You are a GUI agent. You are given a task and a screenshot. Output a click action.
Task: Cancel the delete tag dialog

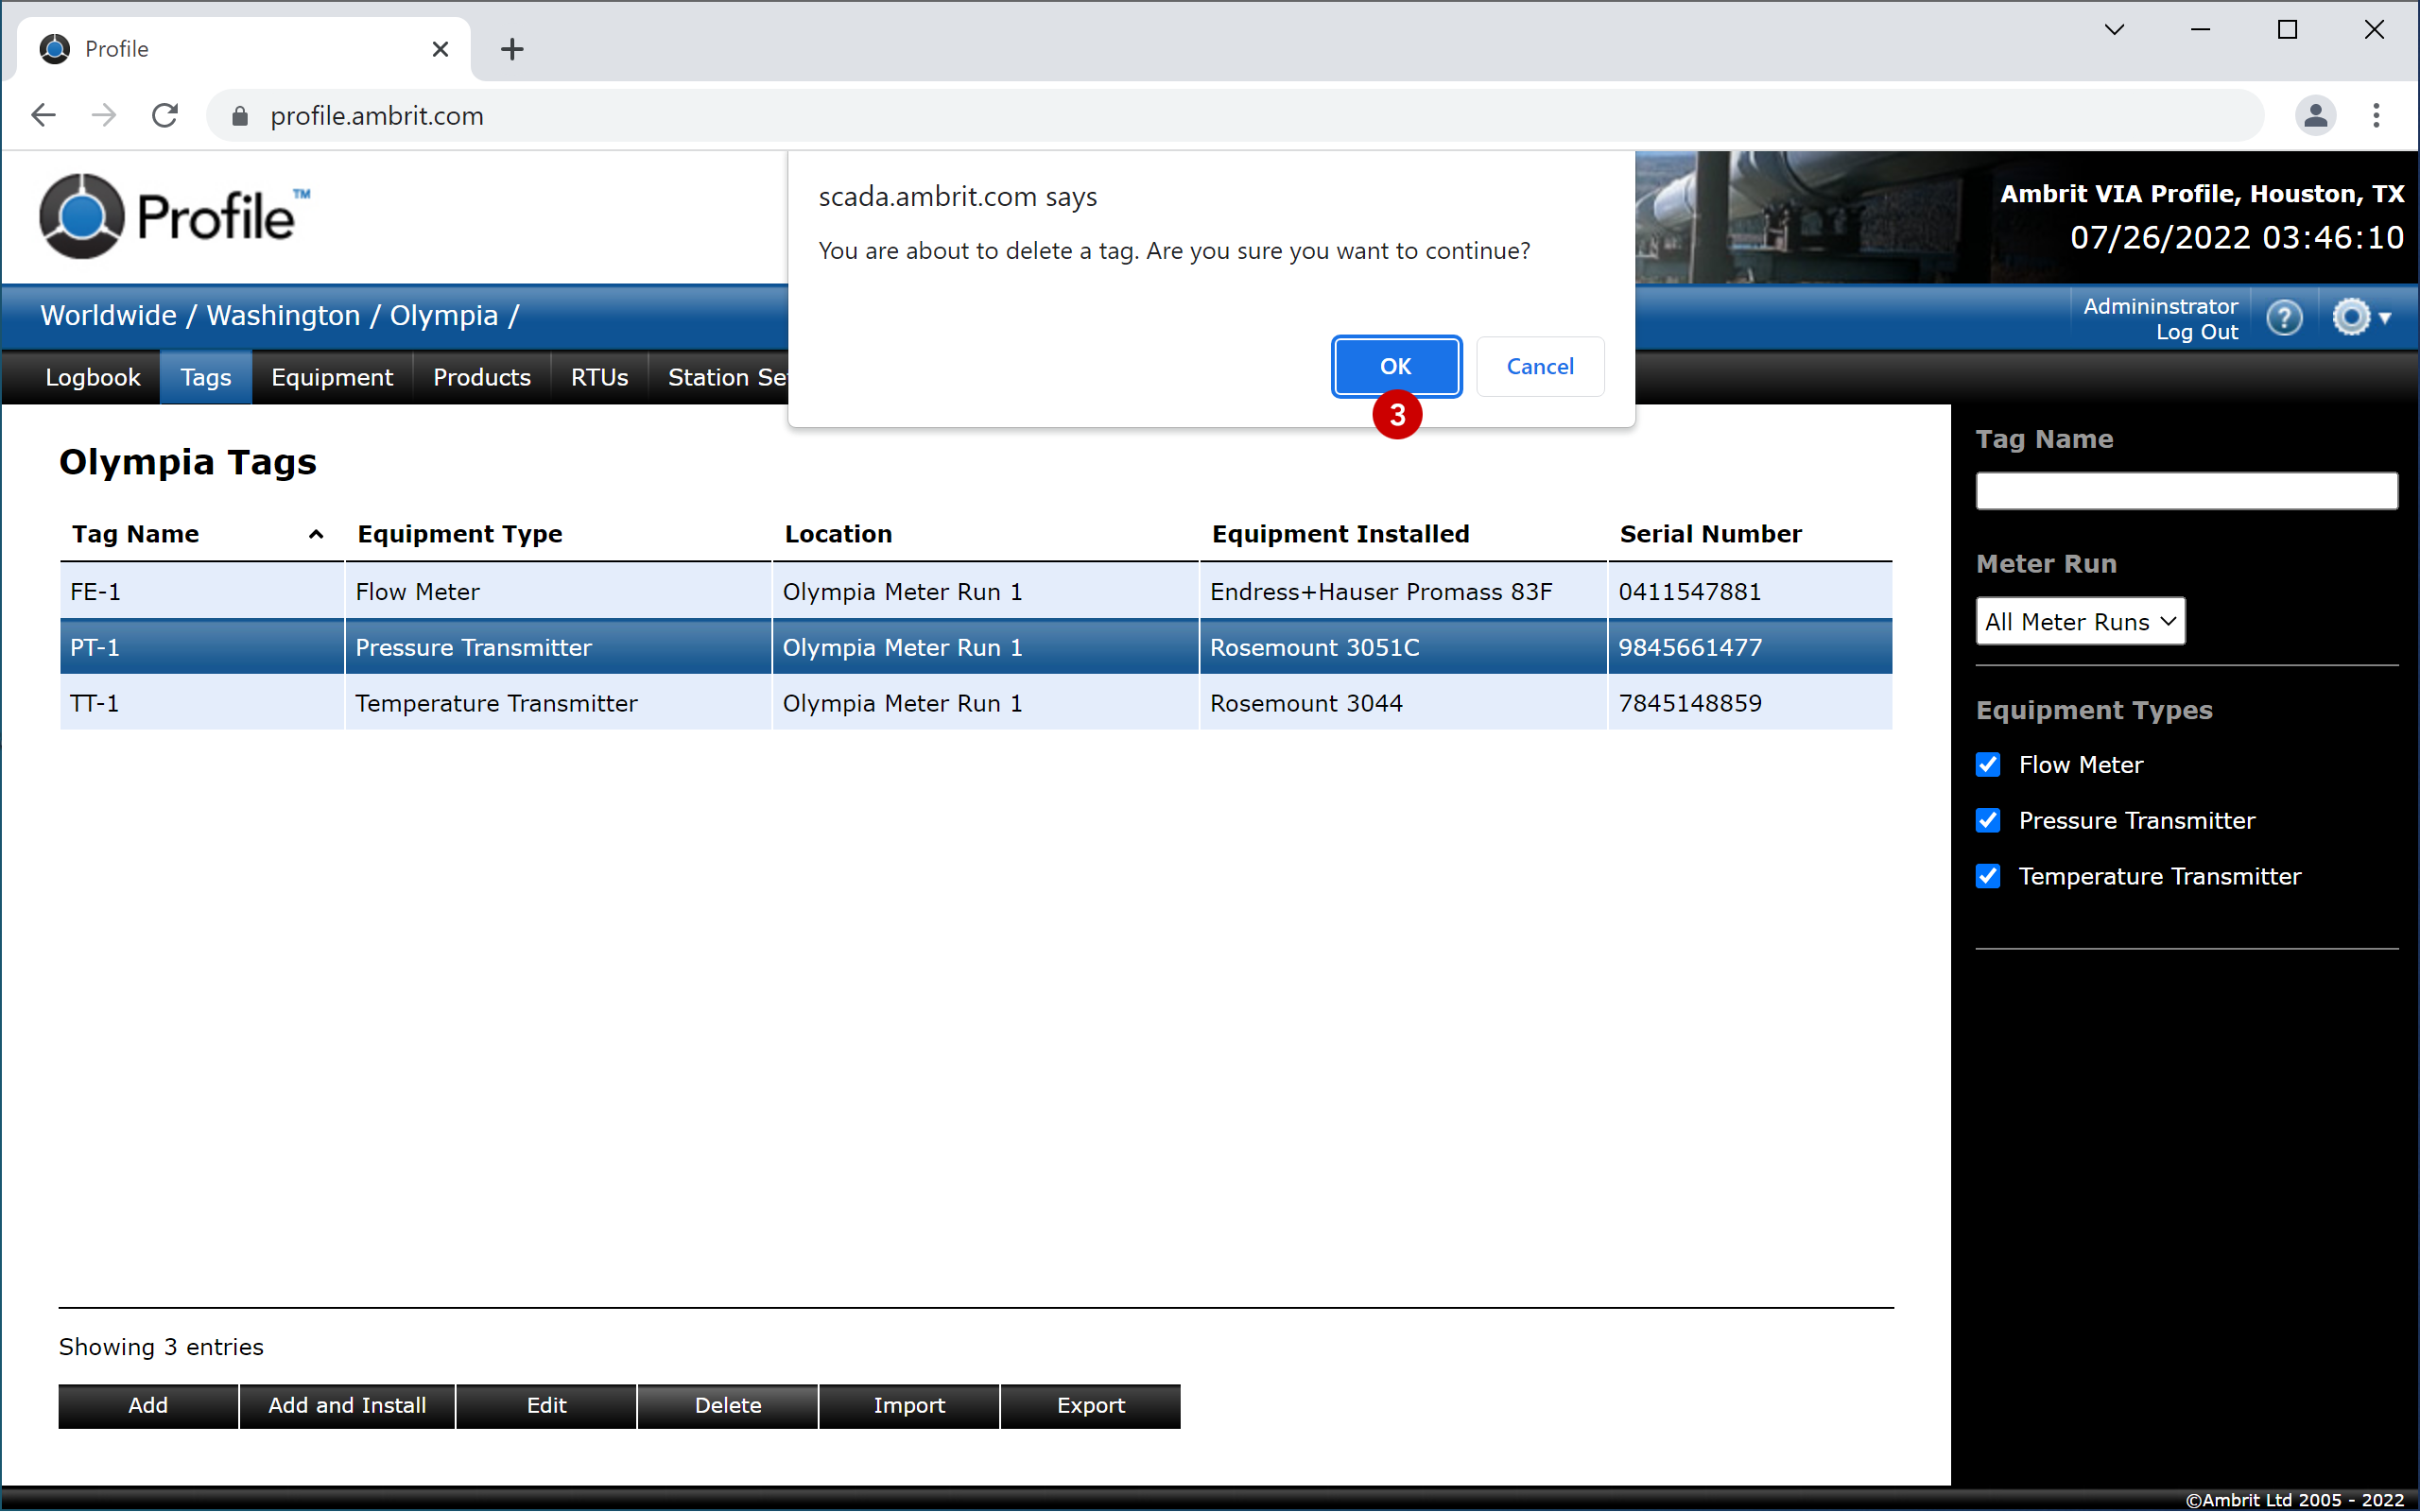1540,366
